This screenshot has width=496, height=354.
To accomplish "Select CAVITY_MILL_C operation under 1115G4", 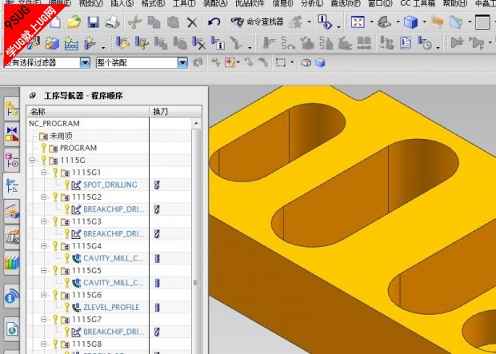I will 114,258.
